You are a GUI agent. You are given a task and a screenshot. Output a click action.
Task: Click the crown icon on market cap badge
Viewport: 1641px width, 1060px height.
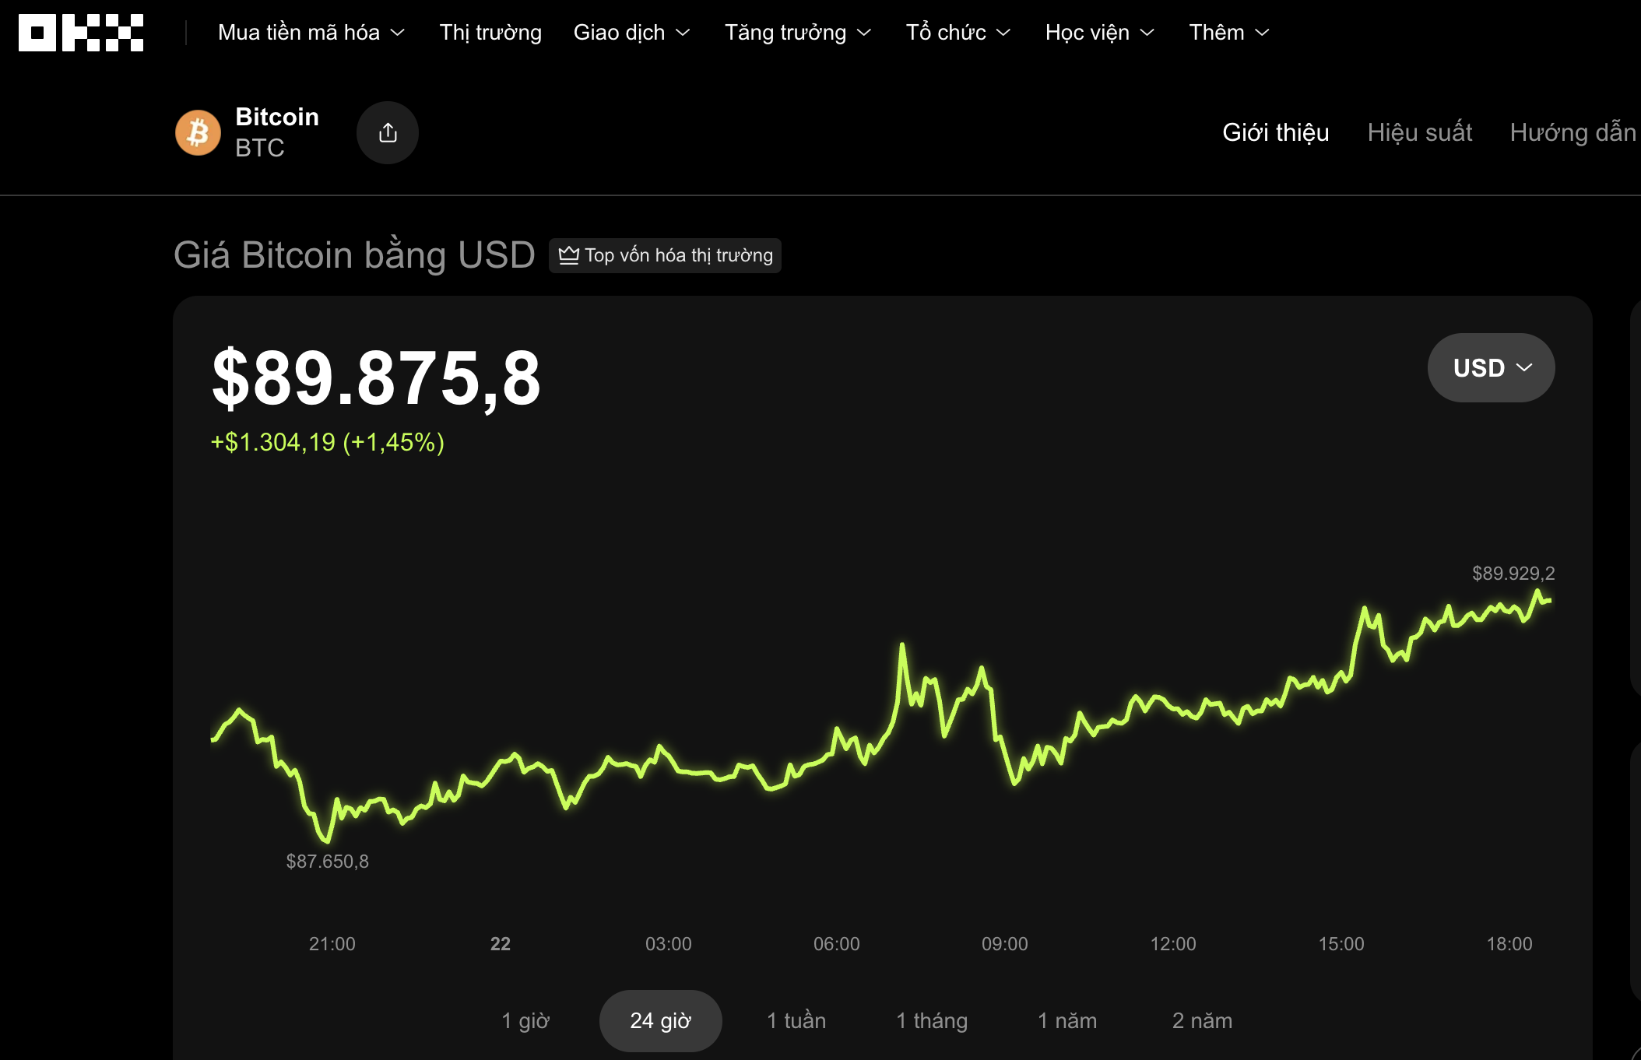(569, 254)
